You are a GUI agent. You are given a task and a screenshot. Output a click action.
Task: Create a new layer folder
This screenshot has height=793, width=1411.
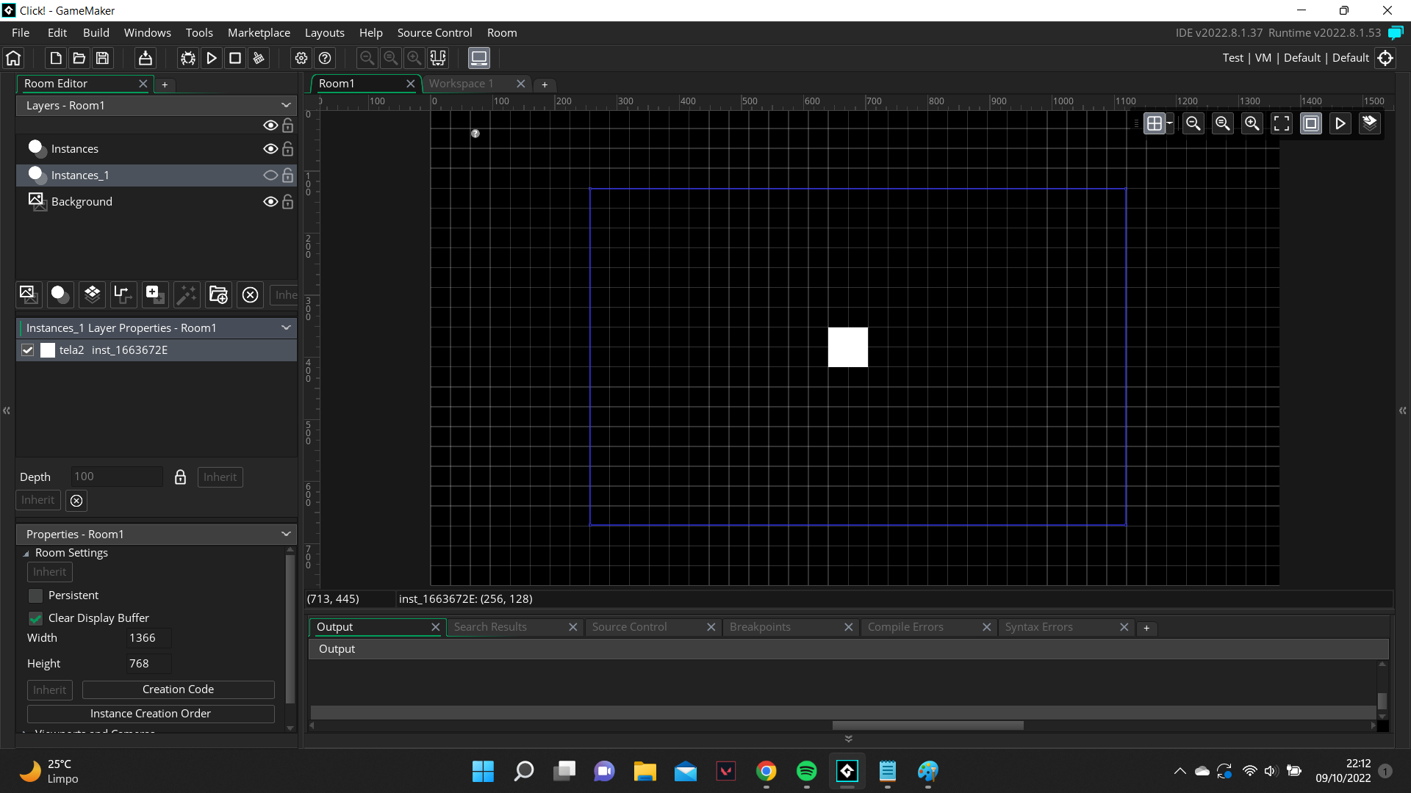218,294
